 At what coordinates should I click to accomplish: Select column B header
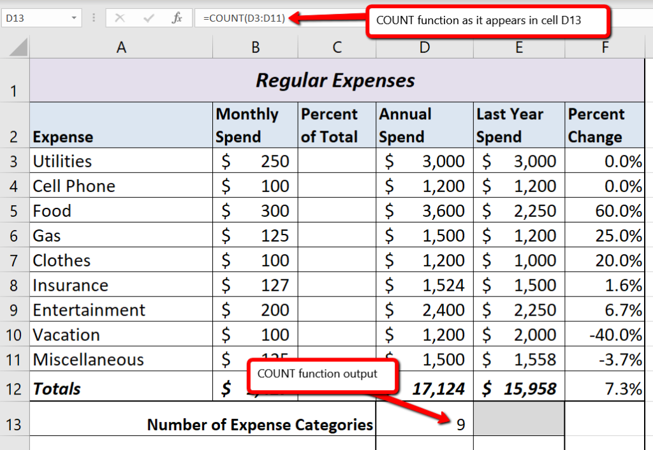(255, 47)
